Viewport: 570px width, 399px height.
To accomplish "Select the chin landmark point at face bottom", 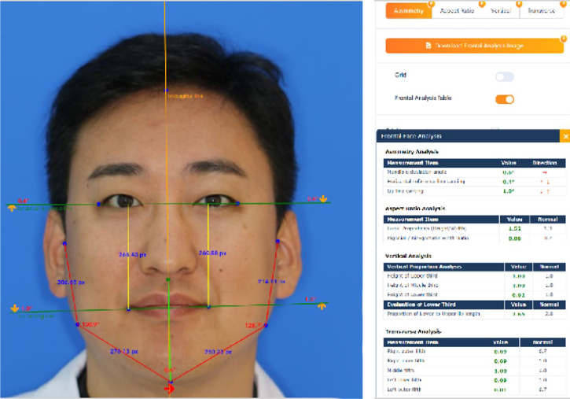I will (x=171, y=382).
